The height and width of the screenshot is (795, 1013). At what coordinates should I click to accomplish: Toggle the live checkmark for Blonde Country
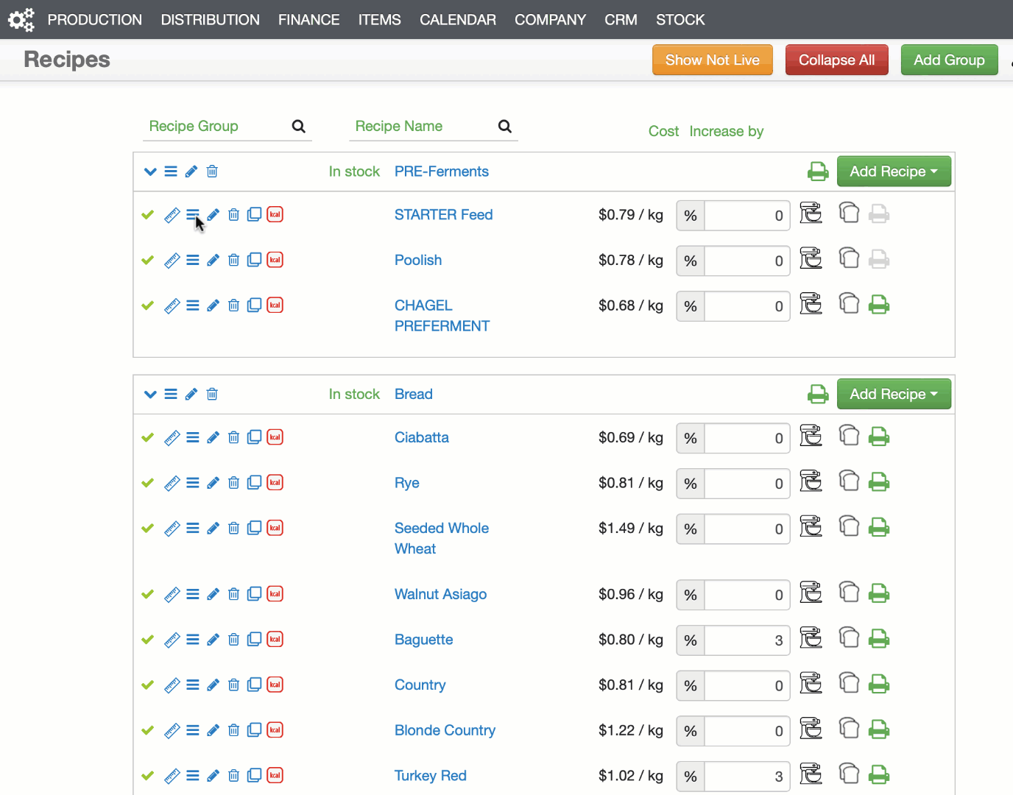[x=148, y=730]
